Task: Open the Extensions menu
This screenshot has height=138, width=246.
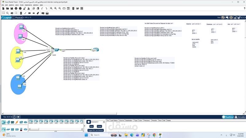Action: (x=28, y=5)
